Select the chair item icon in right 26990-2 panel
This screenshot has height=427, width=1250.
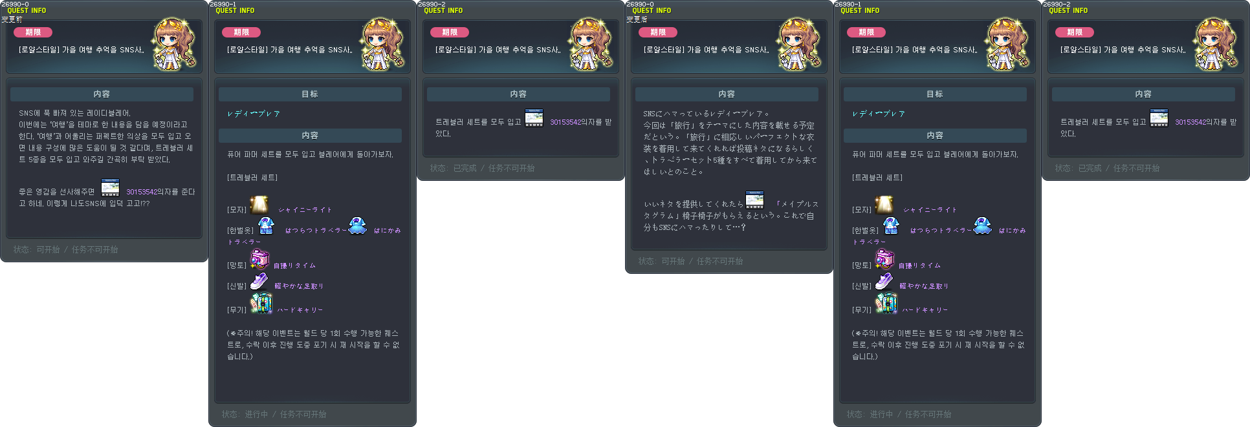1159,118
